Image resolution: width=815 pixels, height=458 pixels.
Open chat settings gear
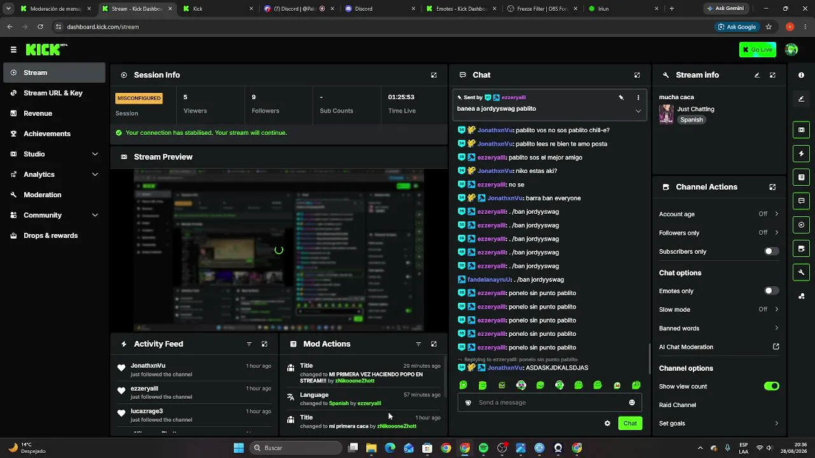click(607, 424)
